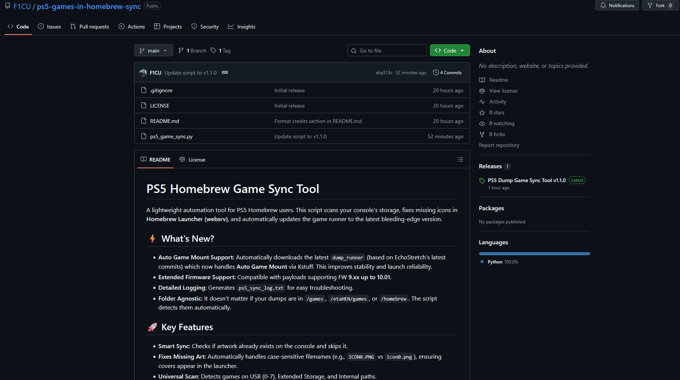Open the ps5_game_sync.py file
This screenshot has height=380, width=680.
(x=171, y=136)
